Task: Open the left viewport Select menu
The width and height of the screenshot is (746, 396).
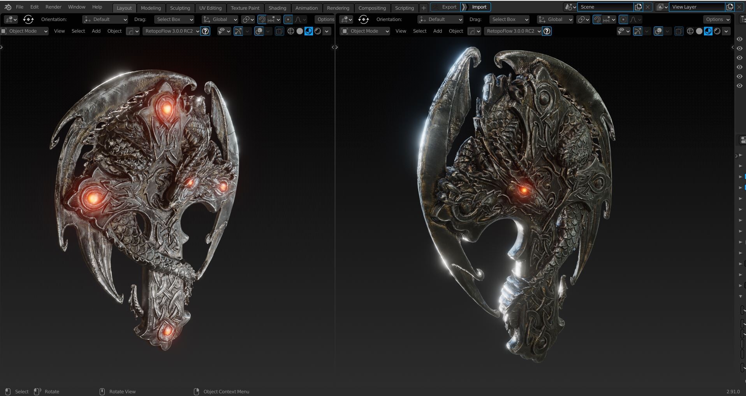Action: point(78,31)
